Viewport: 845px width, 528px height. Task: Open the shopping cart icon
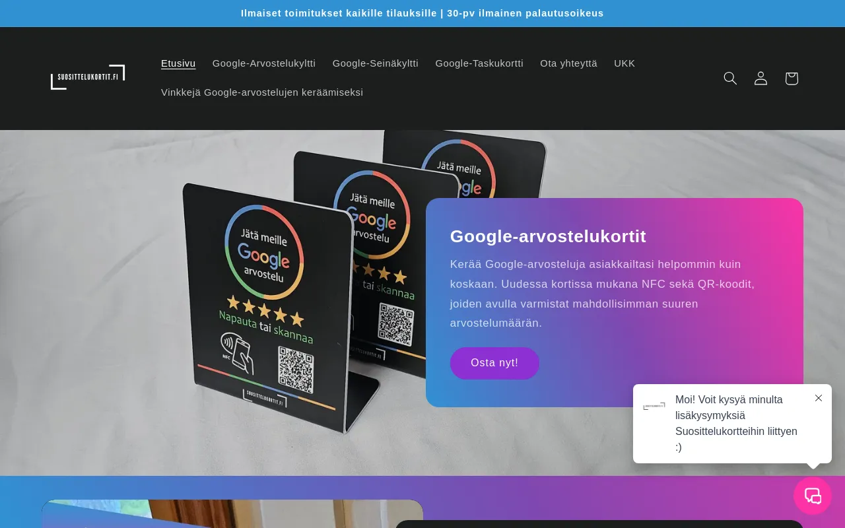click(792, 79)
